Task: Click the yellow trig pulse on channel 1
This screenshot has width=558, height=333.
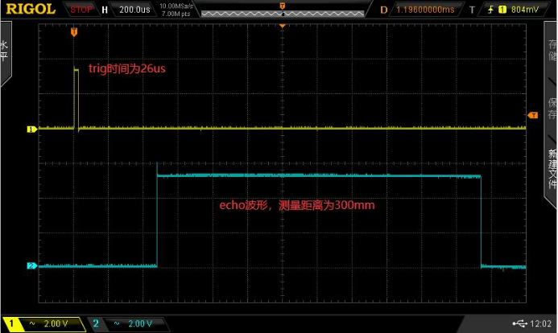Action: 76,98
